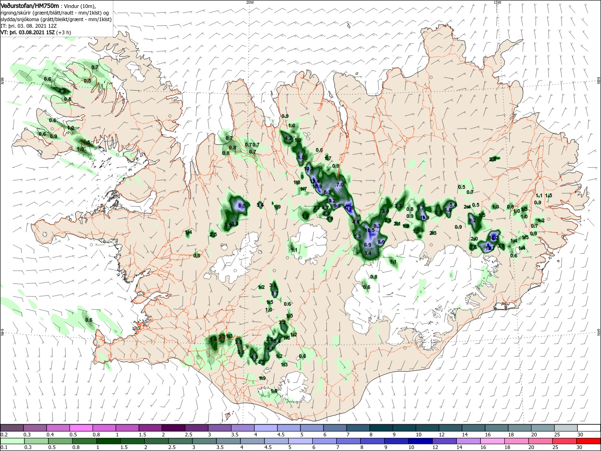
Task: Click the 2.8 value in northeast Iceland
Action: [x=493, y=160]
